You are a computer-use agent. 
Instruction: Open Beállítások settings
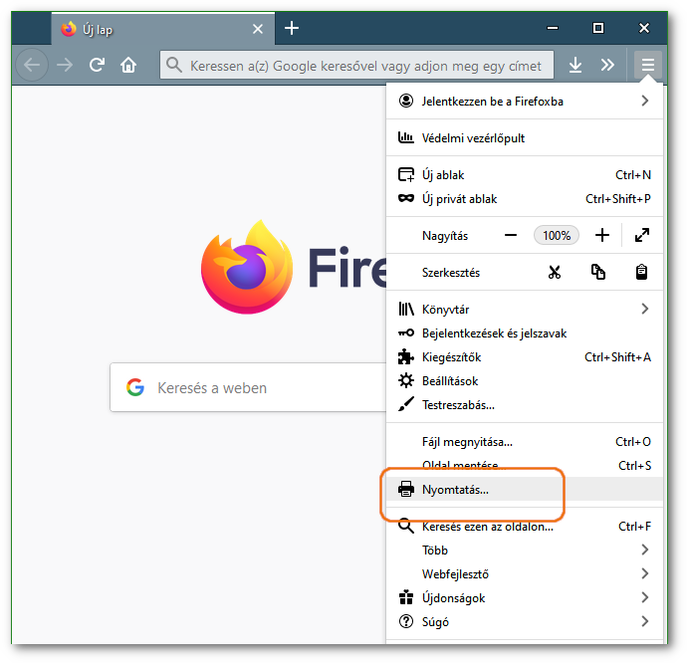point(525,381)
